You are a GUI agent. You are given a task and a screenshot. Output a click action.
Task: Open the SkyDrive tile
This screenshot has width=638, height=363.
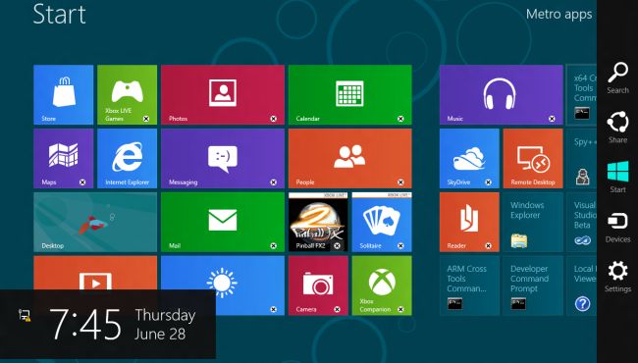(469, 159)
